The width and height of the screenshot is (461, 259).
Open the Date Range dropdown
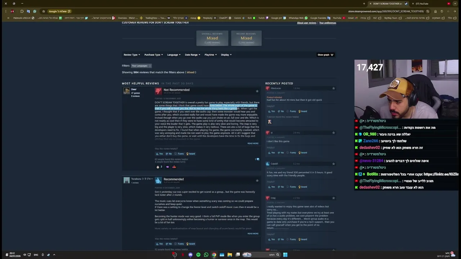[192, 55]
